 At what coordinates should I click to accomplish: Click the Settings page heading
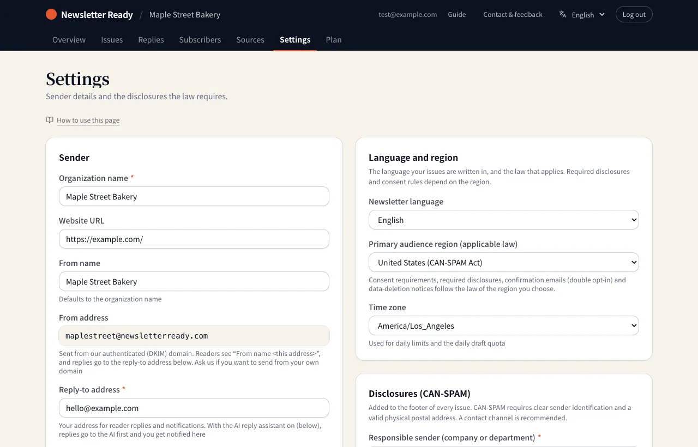point(77,79)
